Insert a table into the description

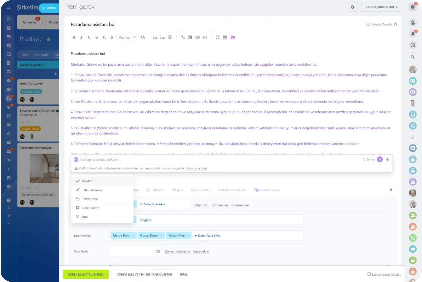tap(197, 37)
